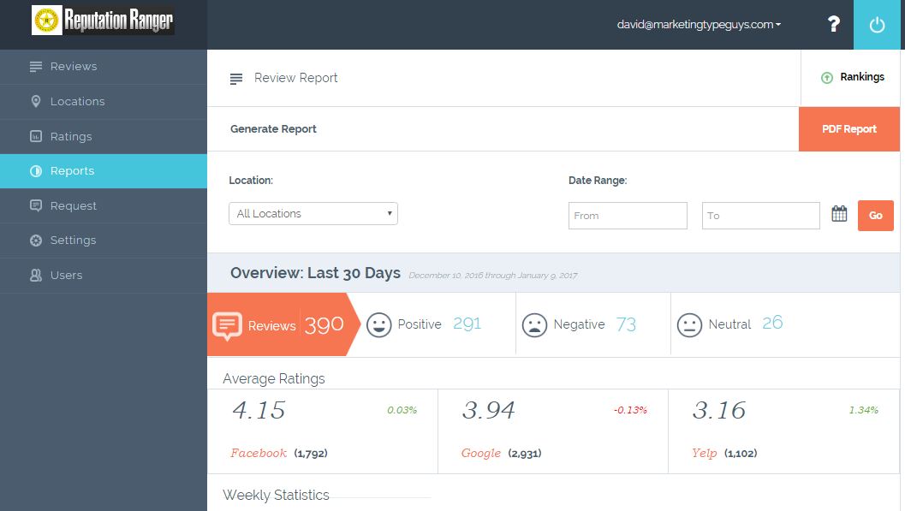Focus the From date field
This screenshot has height=511, width=905.
[x=628, y=216]
